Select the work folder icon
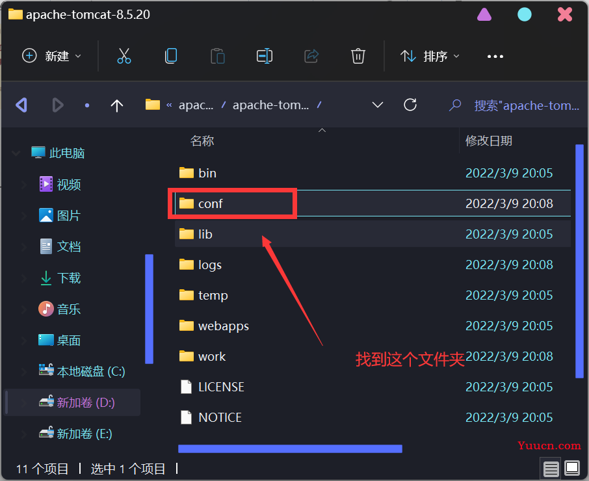This screenshot has height=481, width=589. [187, 356]
